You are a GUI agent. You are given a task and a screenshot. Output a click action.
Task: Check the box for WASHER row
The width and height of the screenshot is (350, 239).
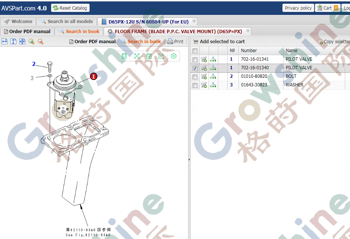[195, 85]
